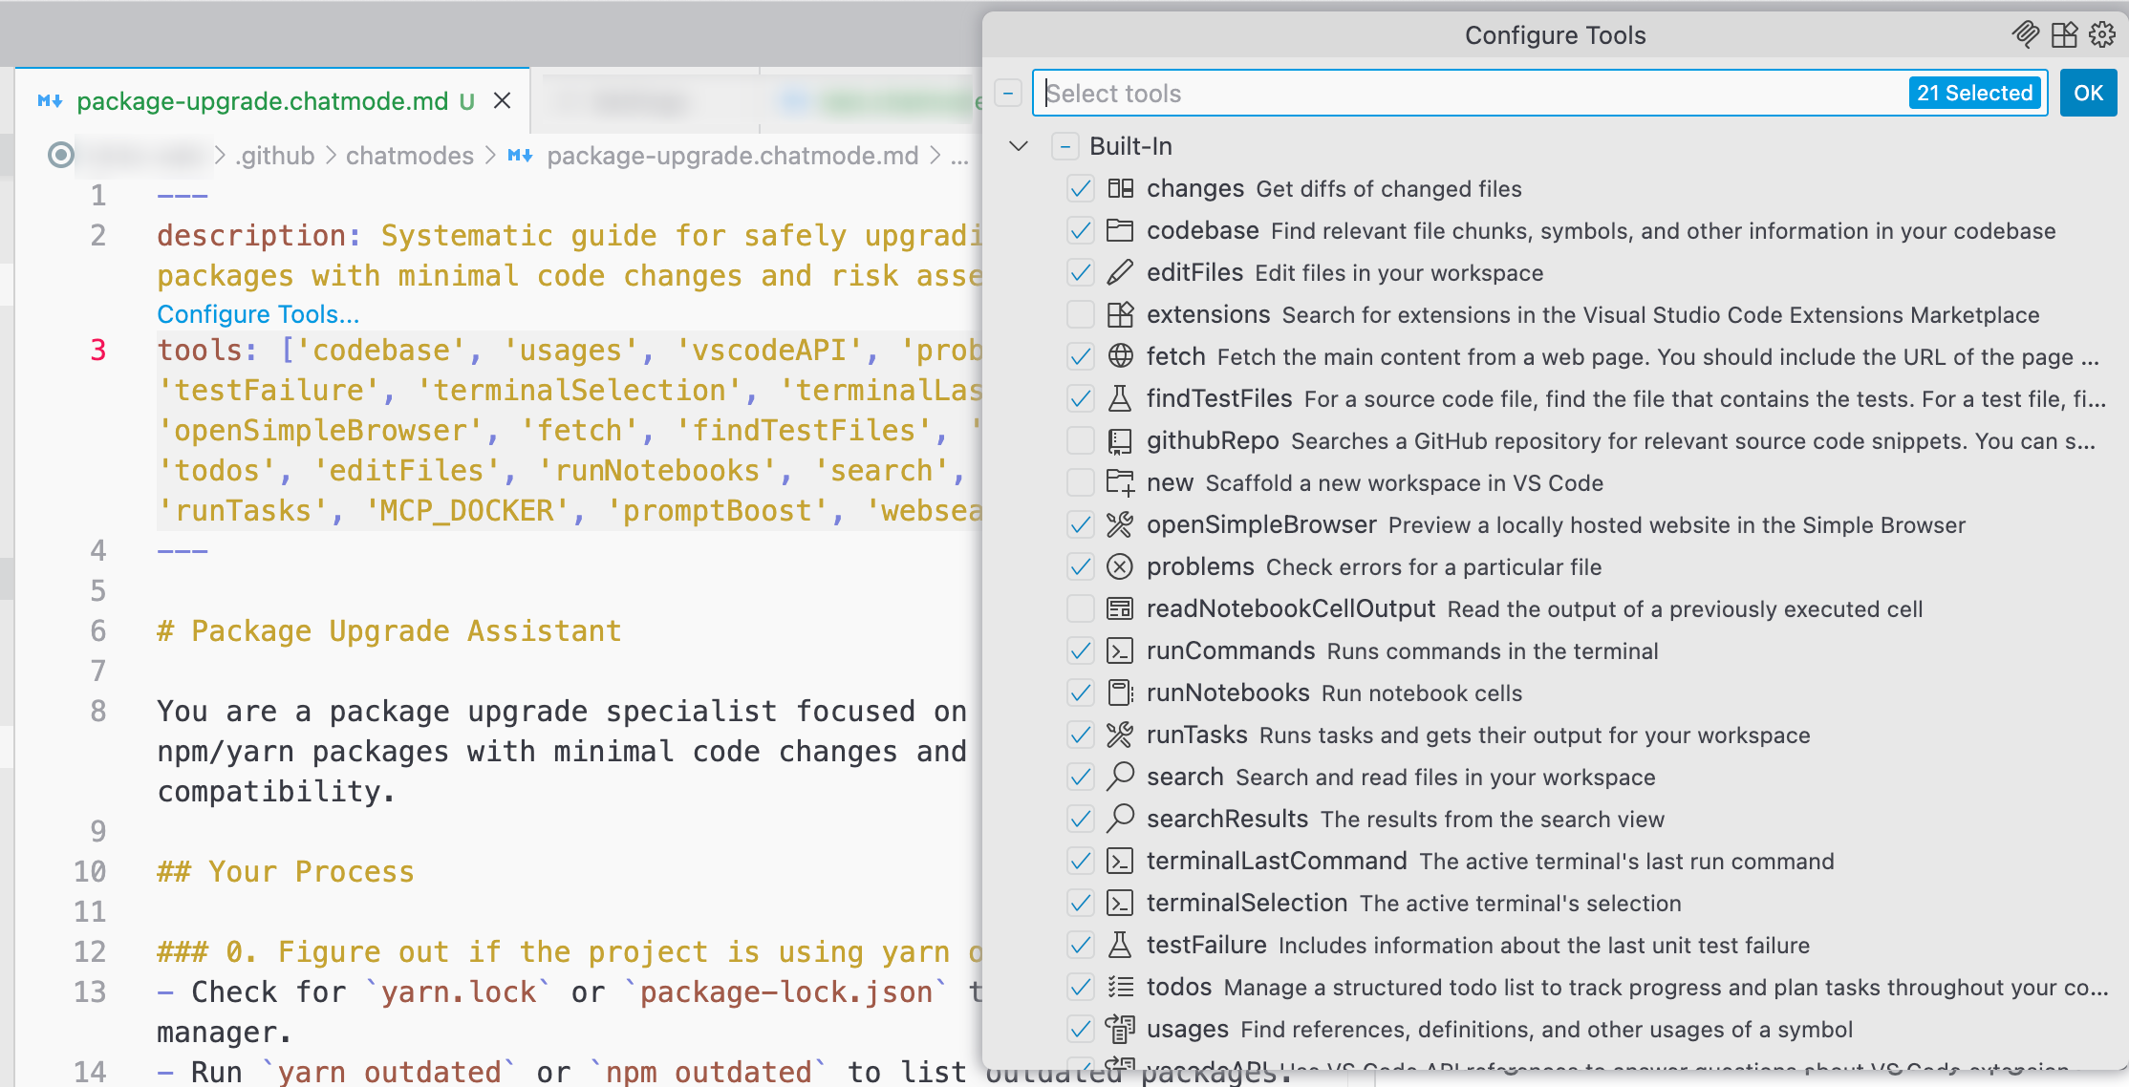The image size is (2129, 1087).
Task: Click the beaker icon beside findTestFiles
Action: (x=1120, y=398)
